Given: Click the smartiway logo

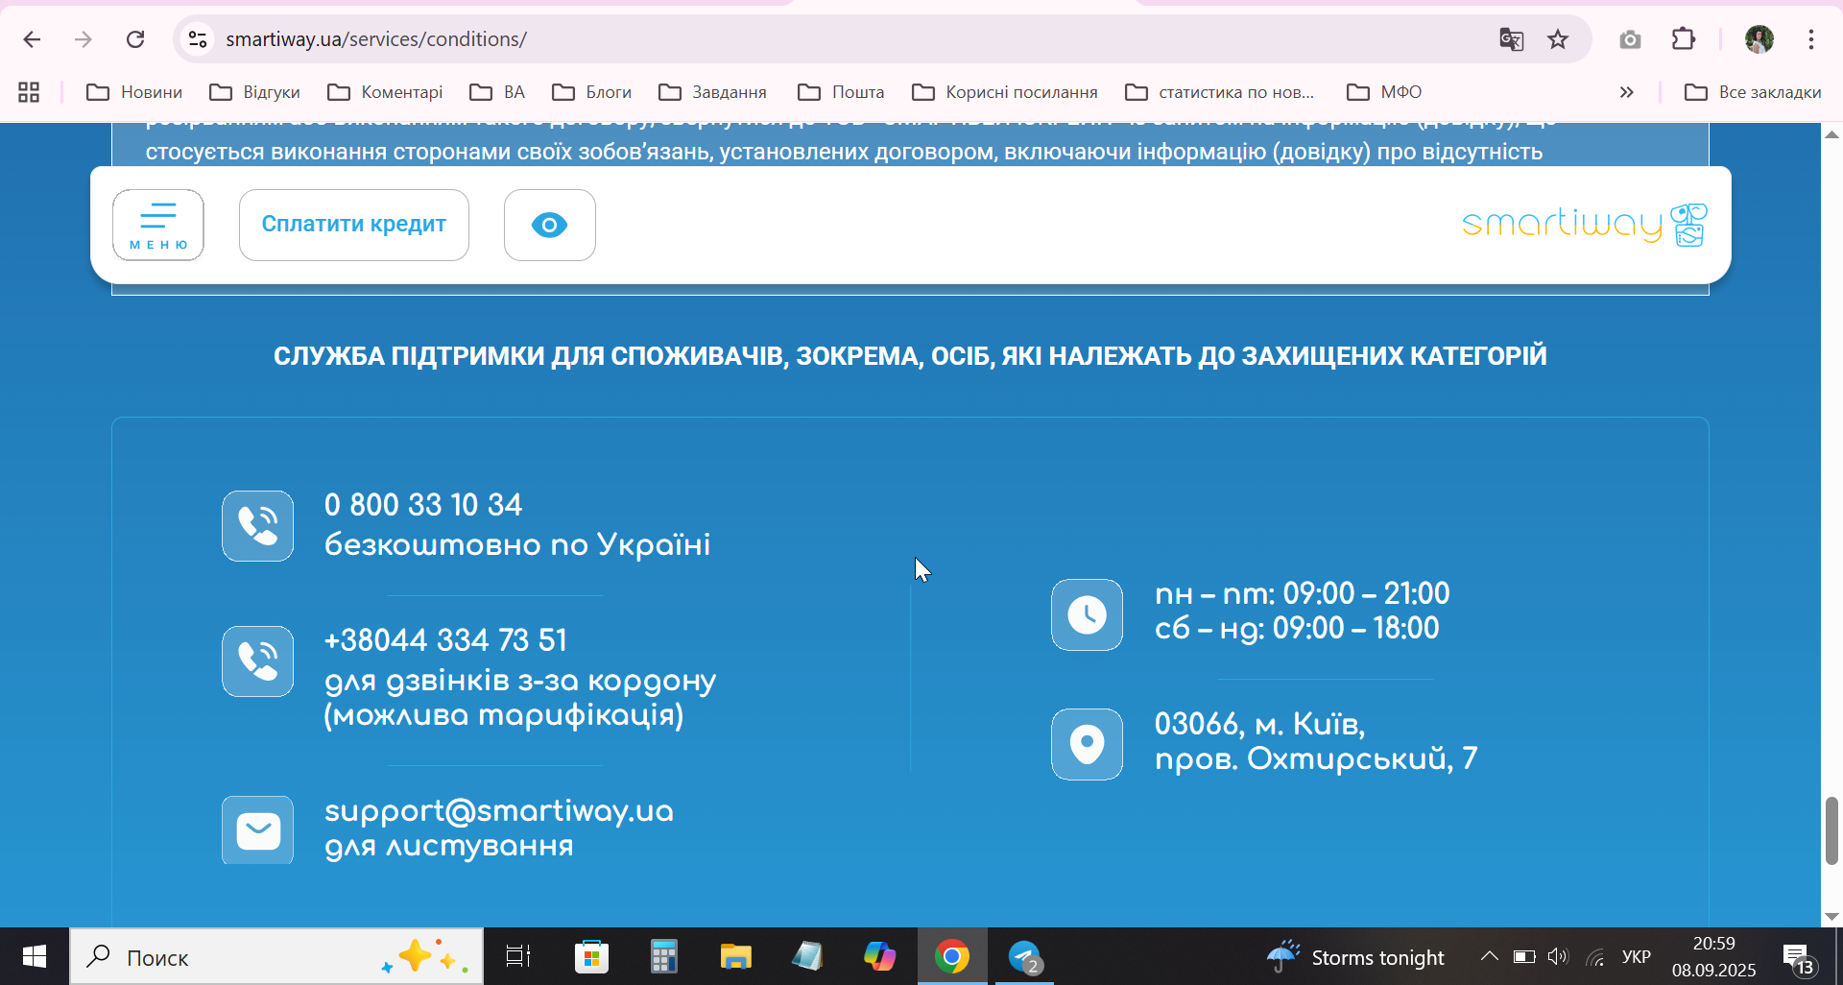Looking at the screenshot, I should coord(1585,225).
